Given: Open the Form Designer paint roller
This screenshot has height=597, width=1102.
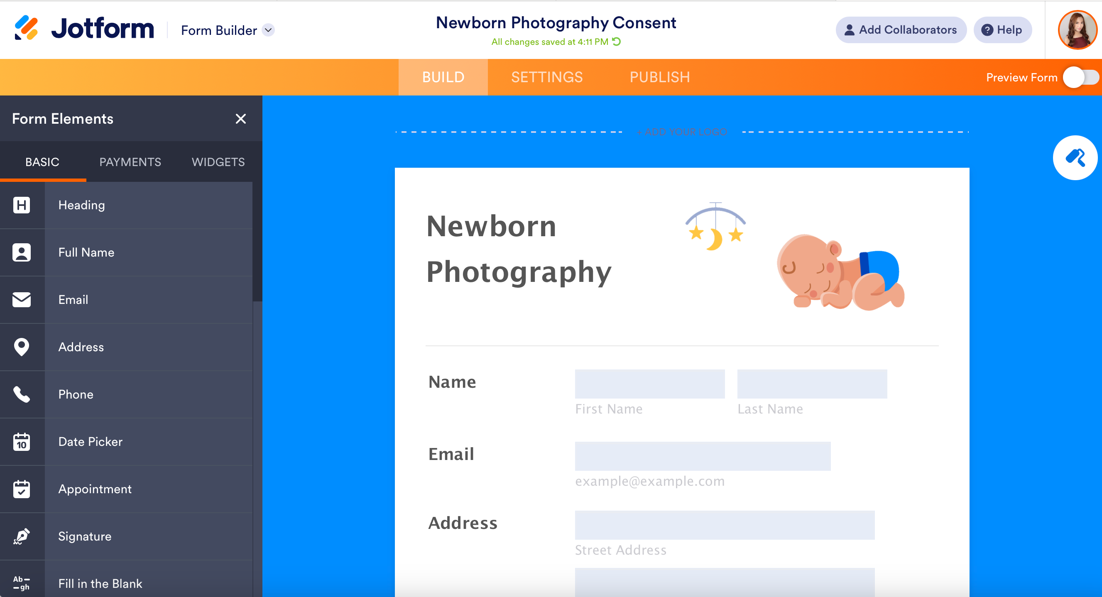Looking at the screenshot, I should [x=1075, y=157].
